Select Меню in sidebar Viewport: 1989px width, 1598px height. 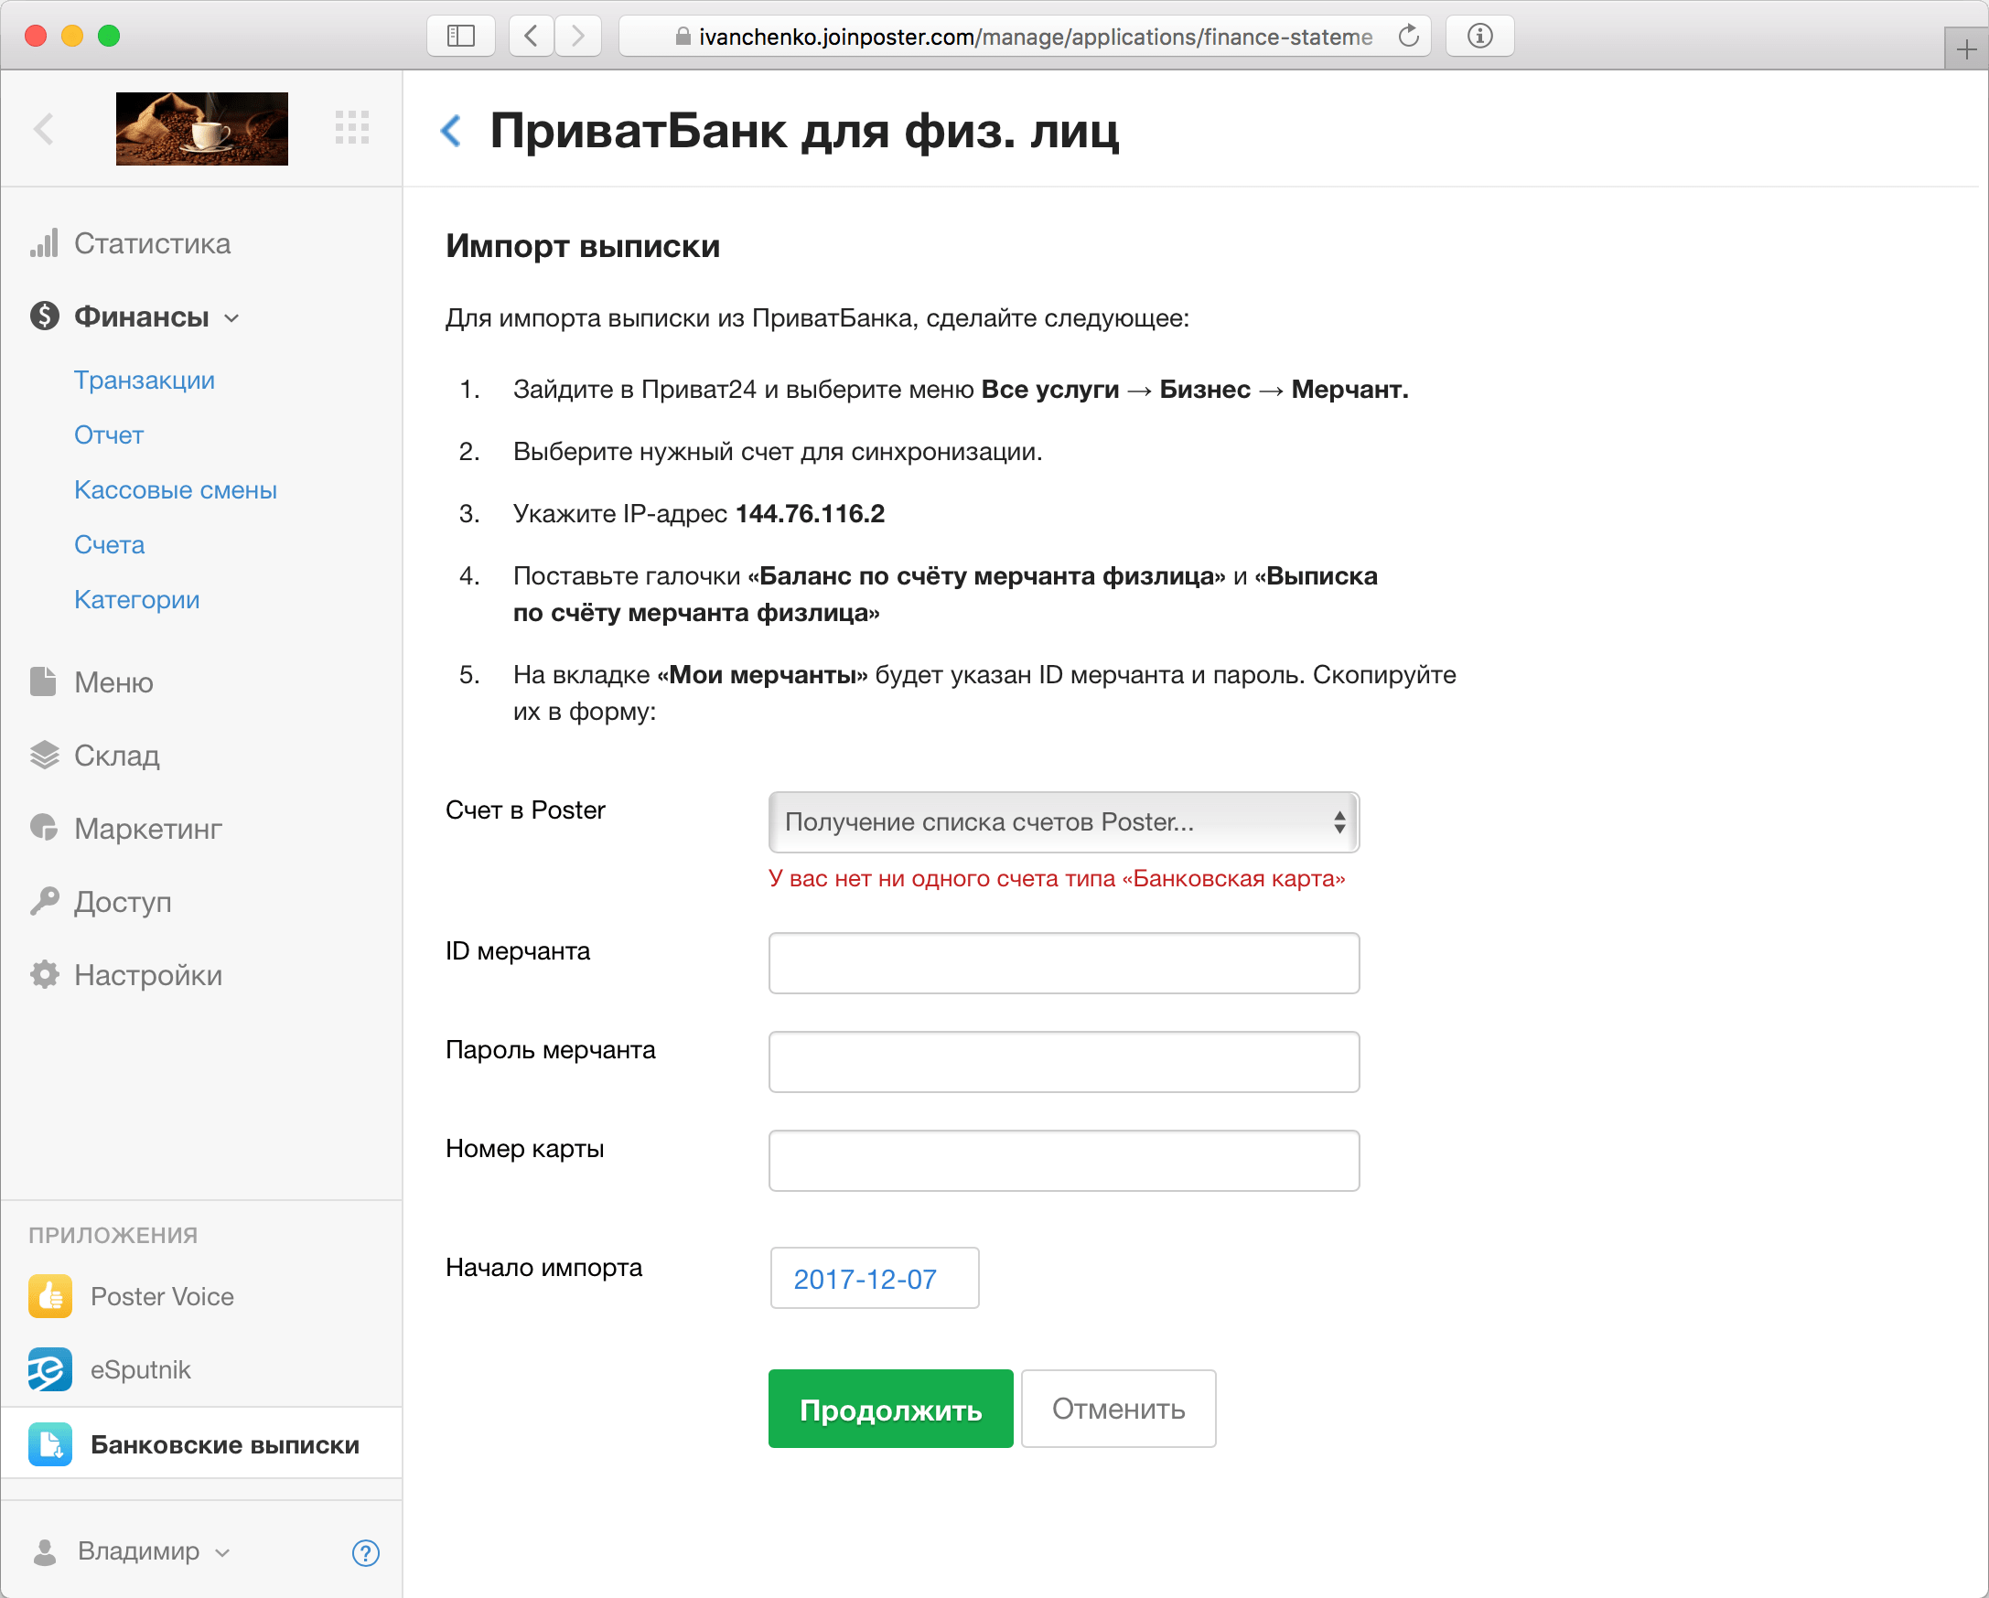point(113,682)
